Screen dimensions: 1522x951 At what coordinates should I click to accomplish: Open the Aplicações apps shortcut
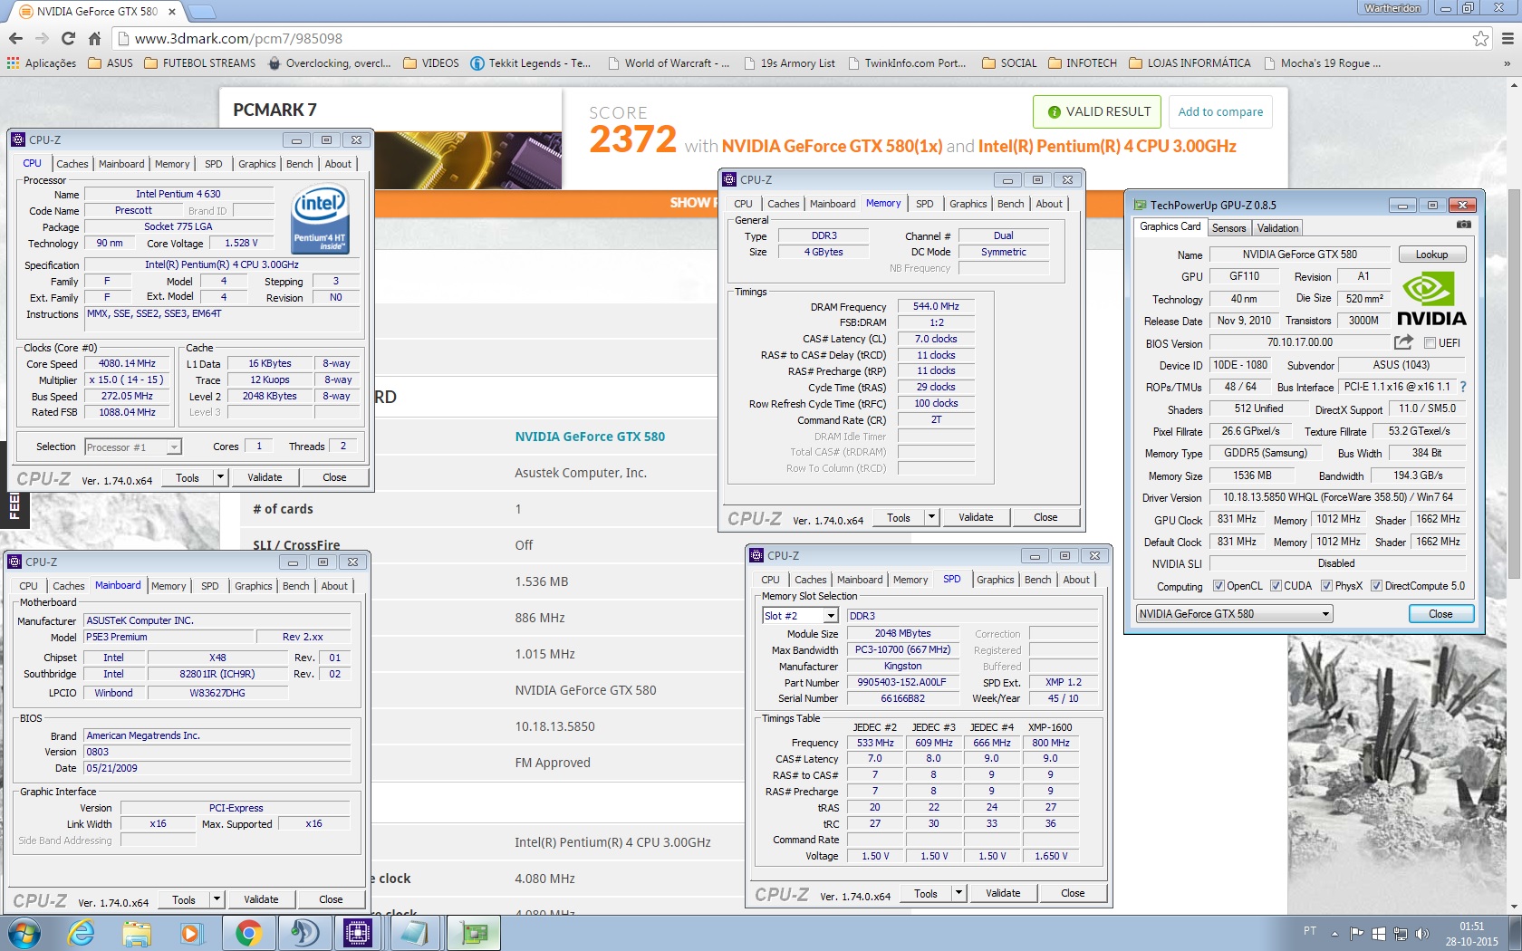pyautogui.click(x=42, y=63)
